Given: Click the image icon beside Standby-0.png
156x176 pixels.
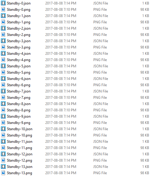Looking at the screenshot, I should [3, 10].
